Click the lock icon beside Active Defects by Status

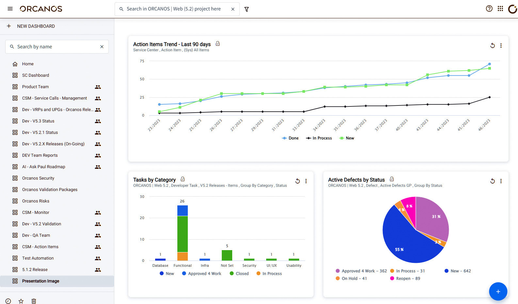(x=392, y=179)
